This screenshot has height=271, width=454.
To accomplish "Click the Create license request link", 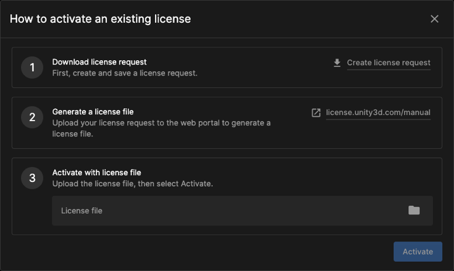I will point(388,63).
